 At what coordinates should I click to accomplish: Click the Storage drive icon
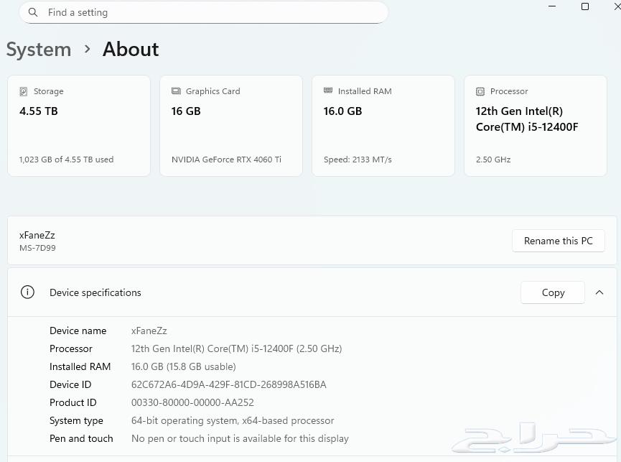24,91
